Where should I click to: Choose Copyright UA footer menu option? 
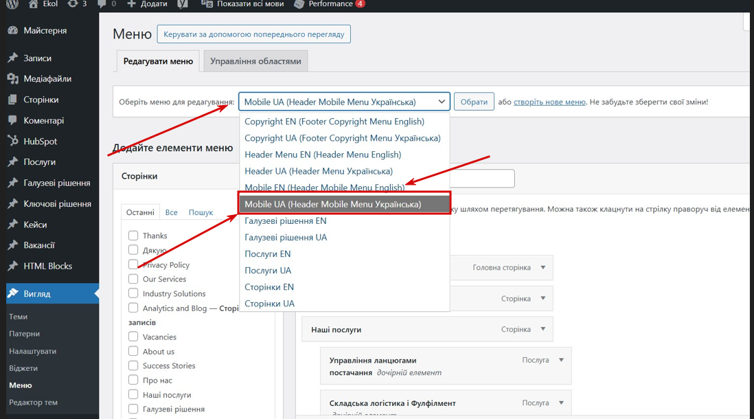click(344, 138)
